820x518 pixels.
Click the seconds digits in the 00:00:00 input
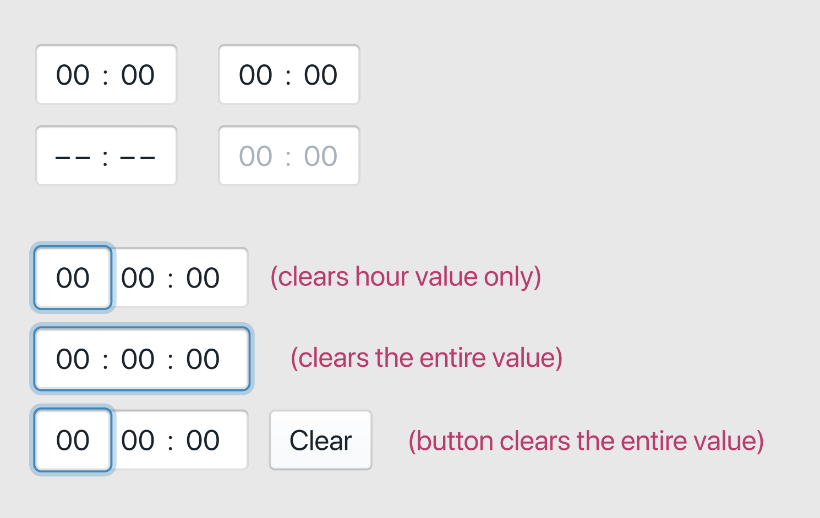(204, 359)
